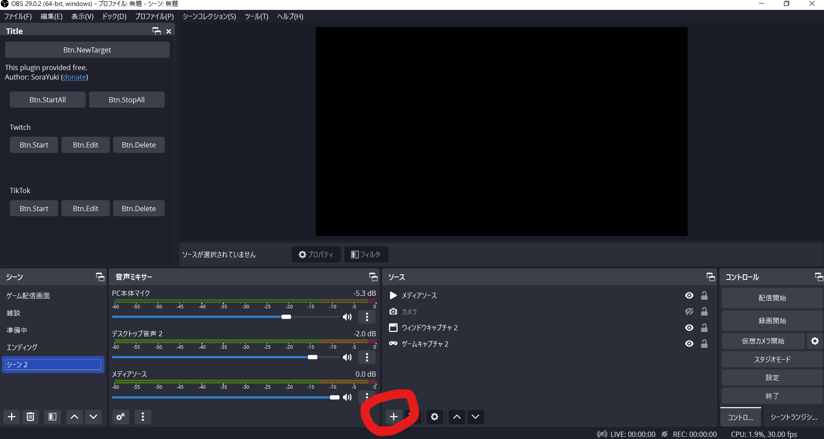The height and width of the screenshot is (439, 824).
Task: Open PC本体マイク three-dot options menu
Action: 367,317
